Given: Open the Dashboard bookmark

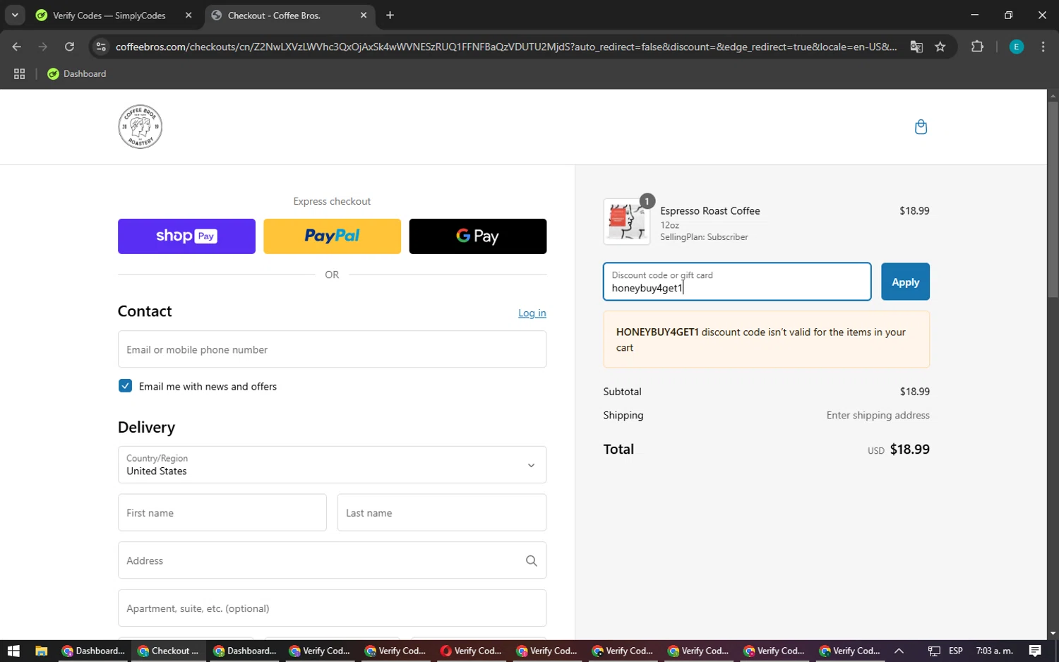Looking at the screenshot, I should (x=77, y=73).
